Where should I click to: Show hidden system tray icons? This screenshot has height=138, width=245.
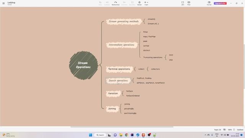click(x=205, y=135)
